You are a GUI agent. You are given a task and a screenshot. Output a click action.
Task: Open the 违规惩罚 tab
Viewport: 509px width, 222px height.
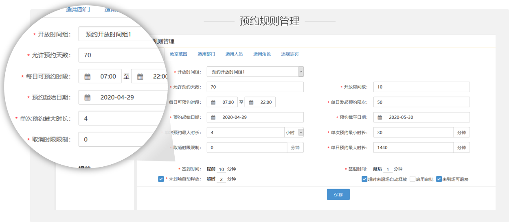290,54
